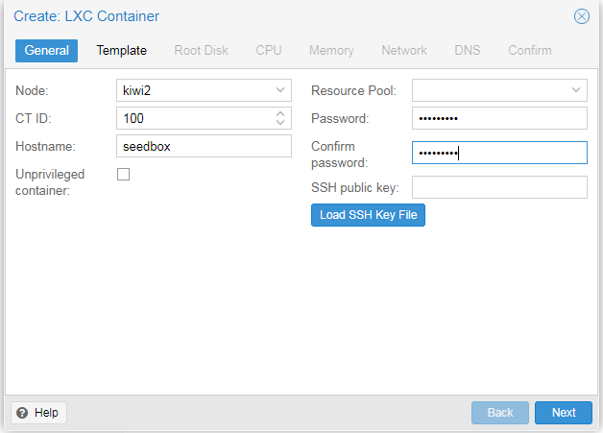The width and height of the screenshot is (603, 433).
Task: Go to the CPU tab
Action: (x=269, y=50)
